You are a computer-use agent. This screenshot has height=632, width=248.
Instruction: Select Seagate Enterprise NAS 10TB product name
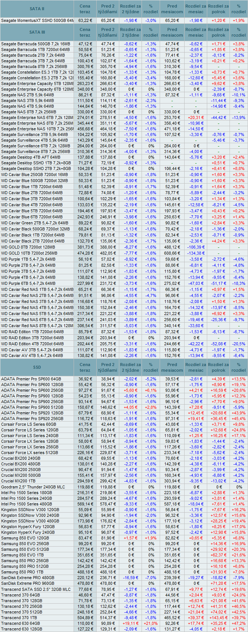[37, 129]
